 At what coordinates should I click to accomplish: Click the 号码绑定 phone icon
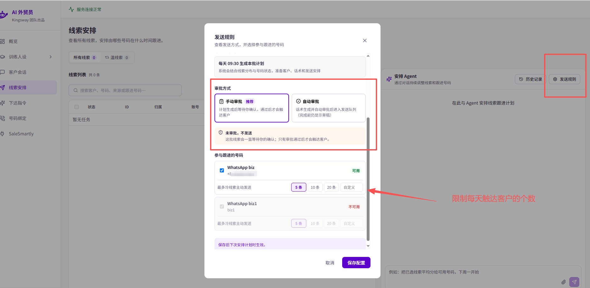[2, 118]
